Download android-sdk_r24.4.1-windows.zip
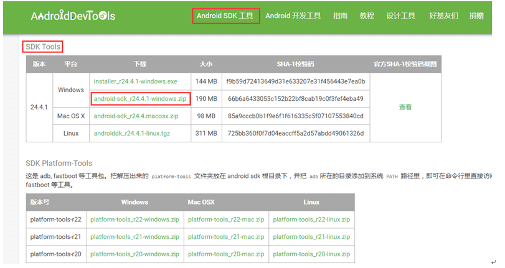Viewport: 505px width, 268px height. (x=140, y=99)
